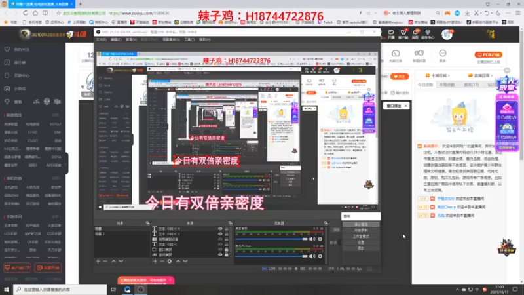Switch to 今日点数 tab
524x295 pixels.
point(425,85)
